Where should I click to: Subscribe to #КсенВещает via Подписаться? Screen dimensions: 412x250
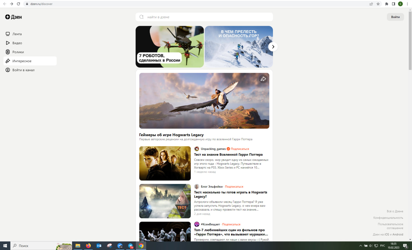[x=231, y=224]
